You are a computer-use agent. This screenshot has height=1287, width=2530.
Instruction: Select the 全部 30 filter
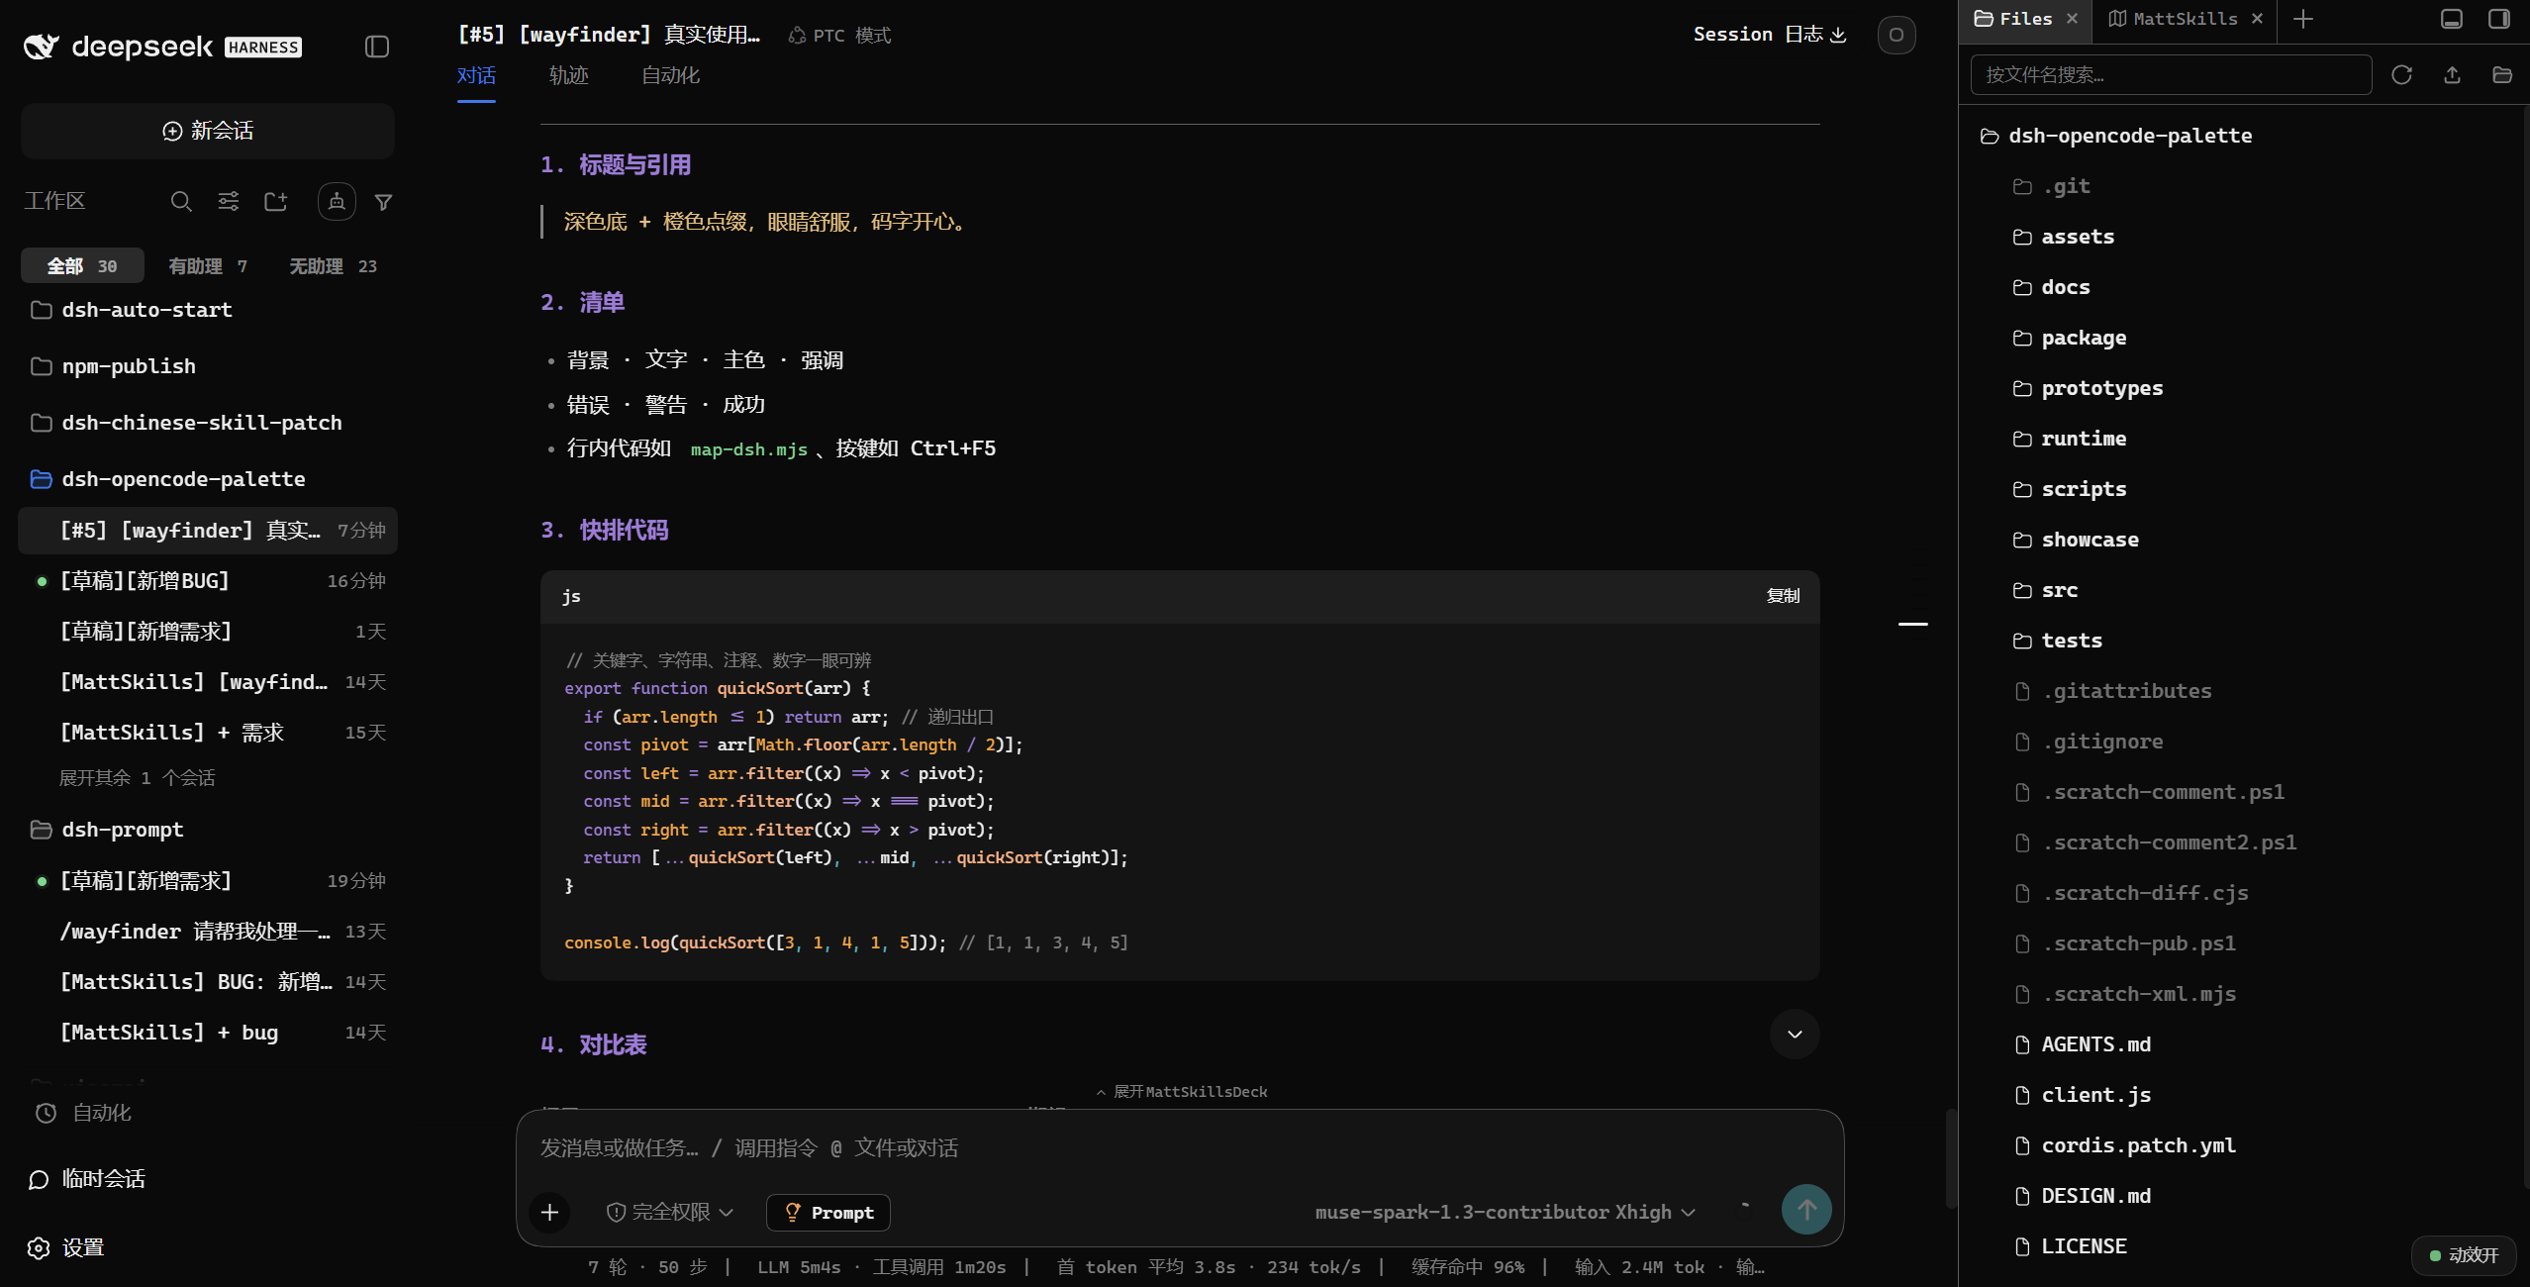82,266
